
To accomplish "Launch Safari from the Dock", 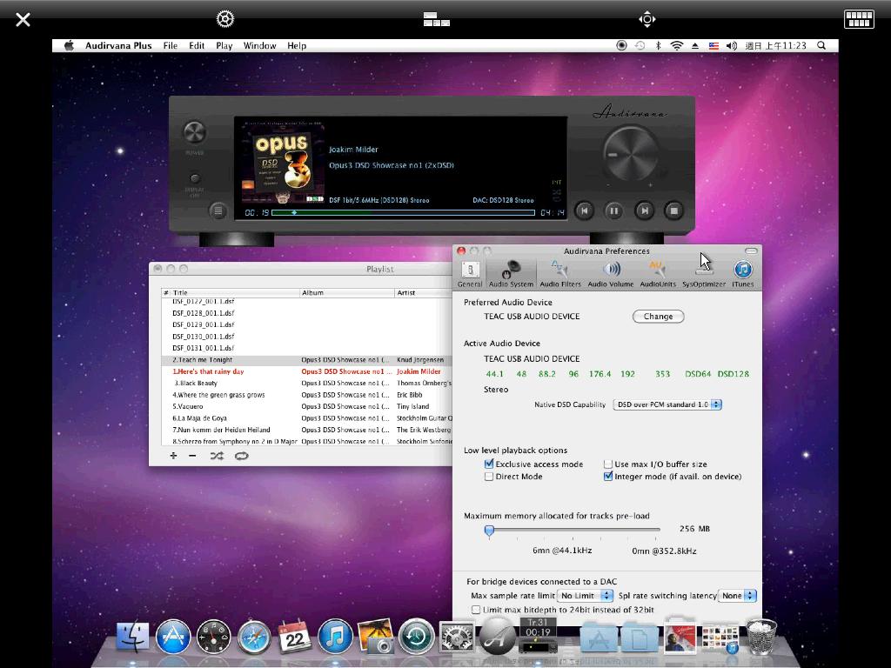I will 254,636.
